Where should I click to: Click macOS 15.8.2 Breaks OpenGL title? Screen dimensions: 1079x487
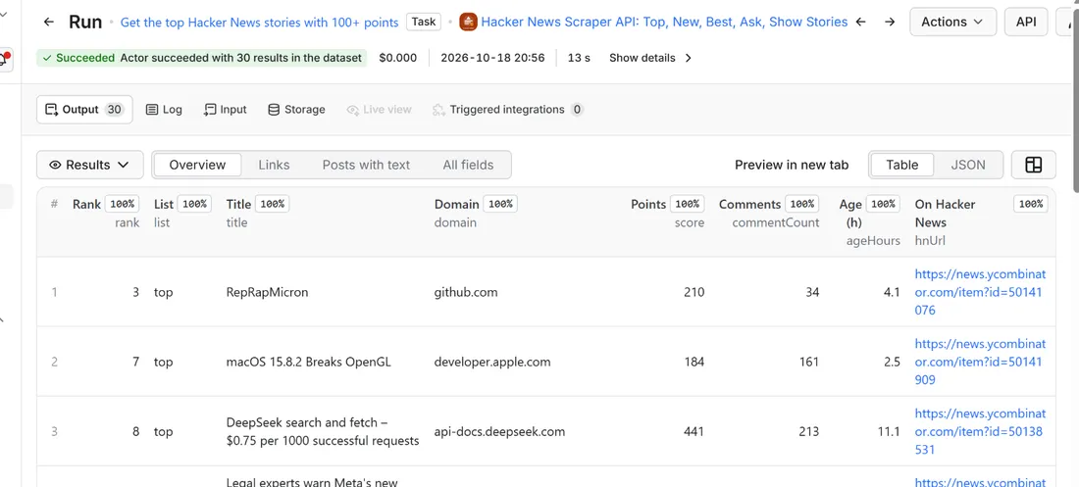pyautogui.click(x=308, y=362)
